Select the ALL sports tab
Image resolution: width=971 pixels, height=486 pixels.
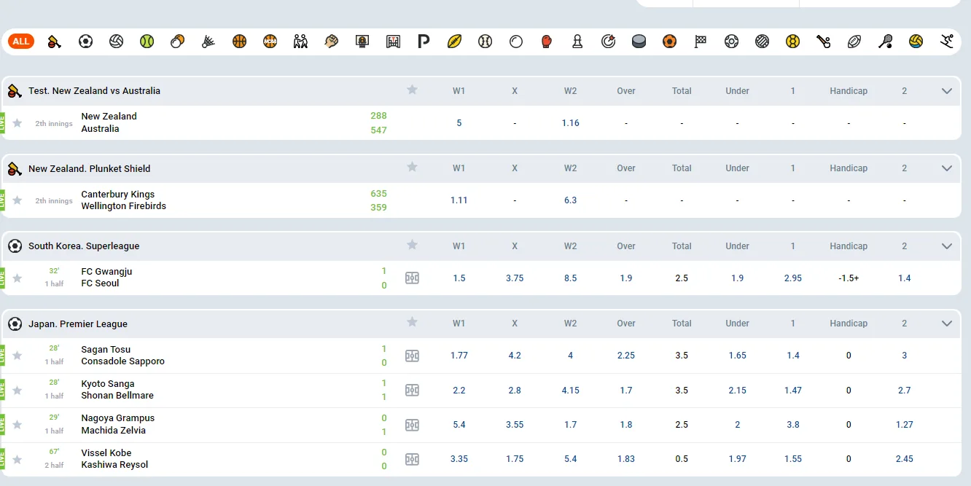click(21, 42)
